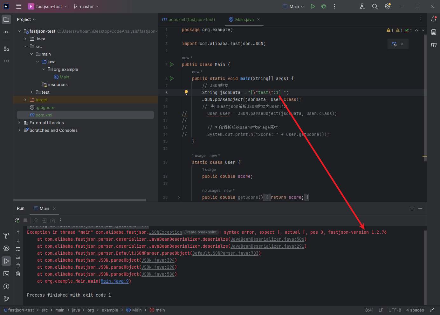
Task: Click the editor vertical scrollbar
Action: tap(425, 98)
